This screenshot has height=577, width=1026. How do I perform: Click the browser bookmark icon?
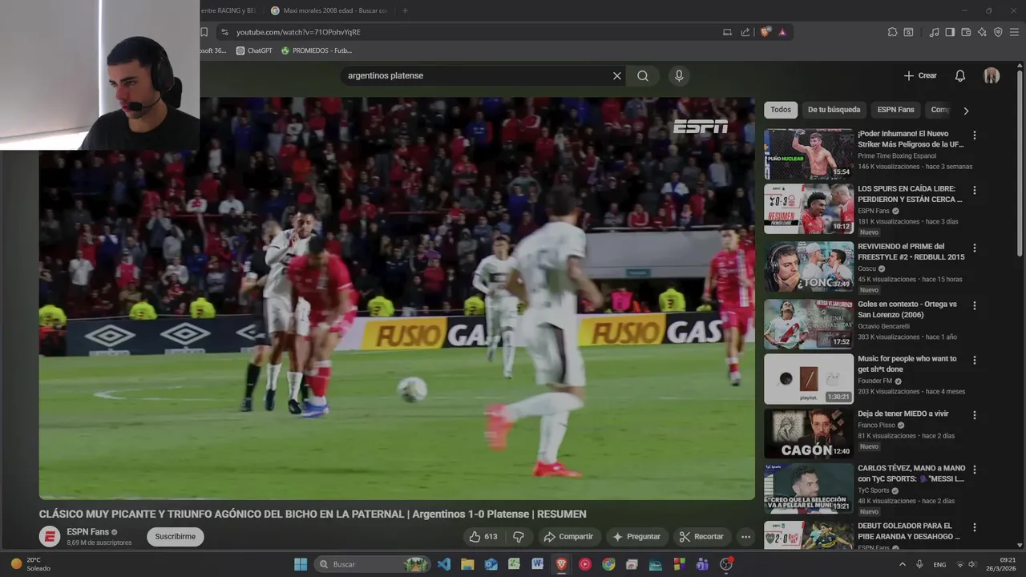click(x=204, y=32)
